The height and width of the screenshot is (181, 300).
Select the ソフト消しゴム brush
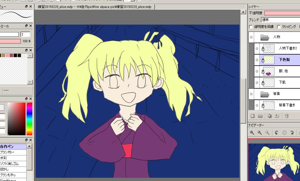[x=13, y=164]
